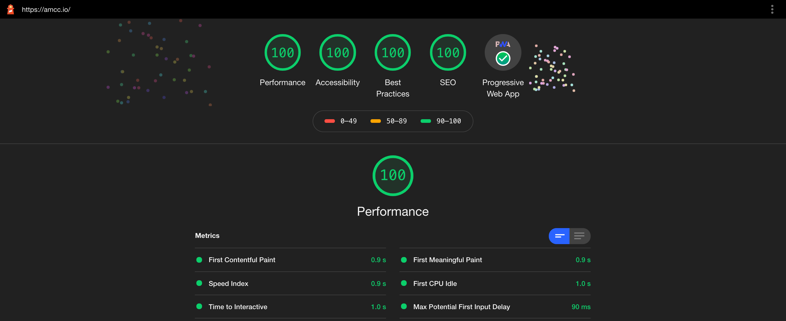This screenshot has width=786, height=321.
Task: Switch metrics to expanded description view
Action: pyautogui.click(x=580, y=236)
